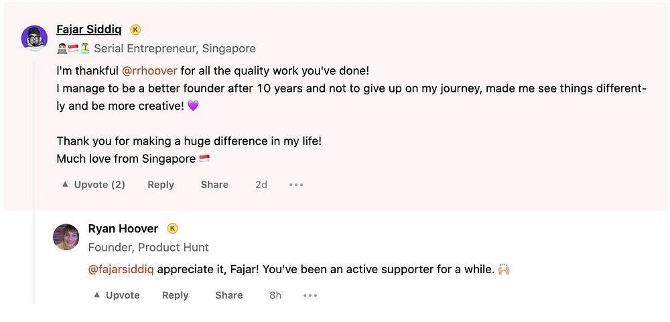Share Ryan Hoover's reply

coord(228,295)
